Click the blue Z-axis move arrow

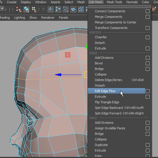(x=58, y=75)
